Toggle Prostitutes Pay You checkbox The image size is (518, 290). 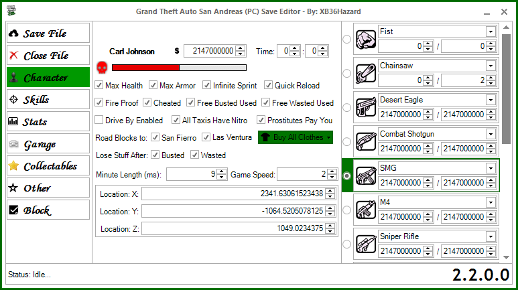(261, 120)
